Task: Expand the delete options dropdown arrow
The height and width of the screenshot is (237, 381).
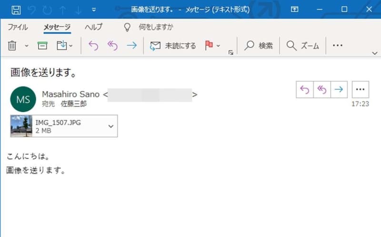Action: [27, 46]
